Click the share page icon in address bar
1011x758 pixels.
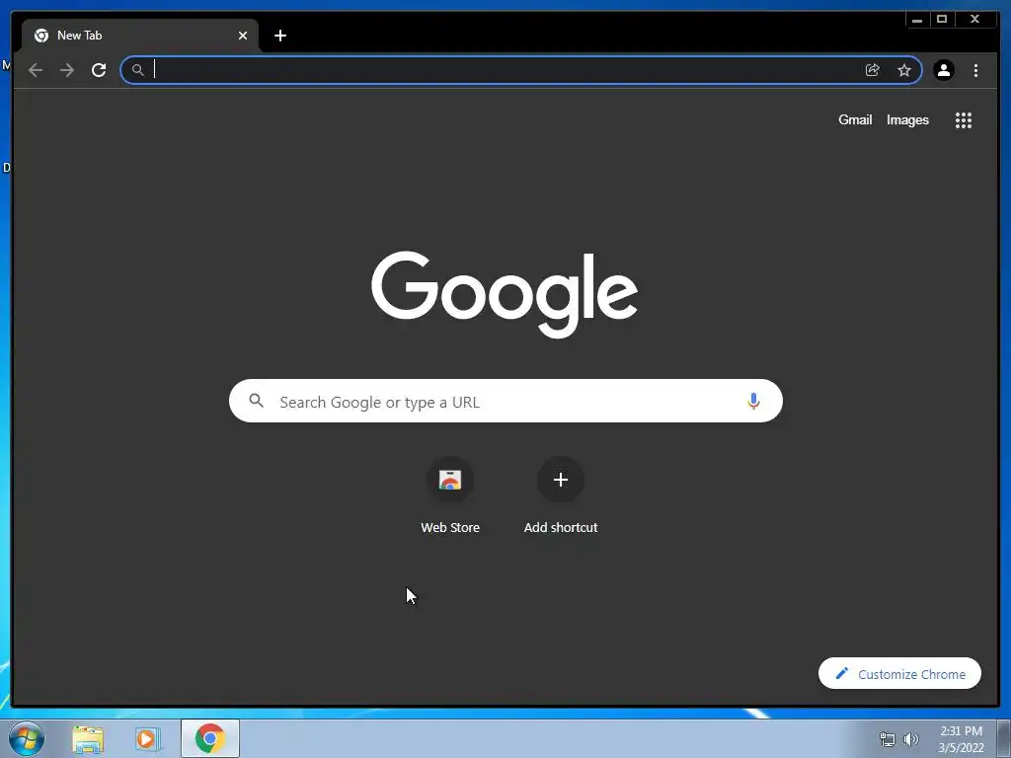(873, 70)
